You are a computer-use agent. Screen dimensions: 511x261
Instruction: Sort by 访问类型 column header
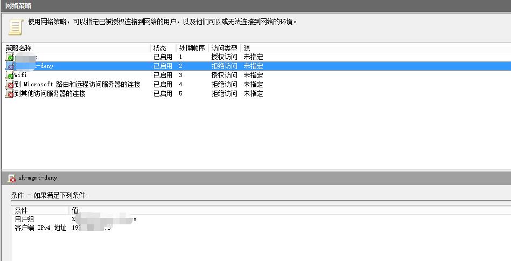[225, 48]
